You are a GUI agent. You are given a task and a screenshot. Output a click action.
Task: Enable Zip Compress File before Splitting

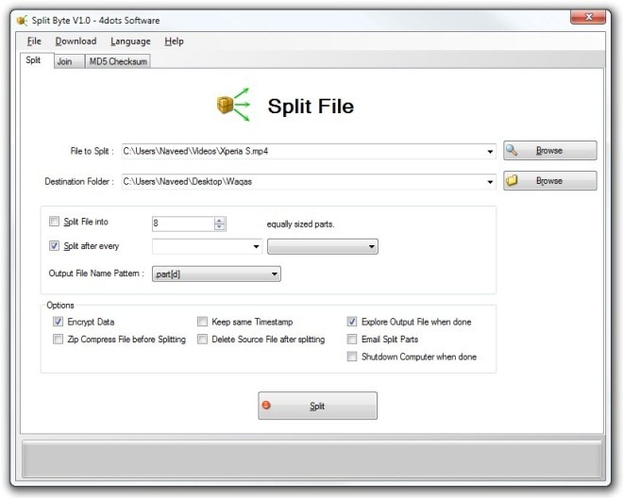(x=58, y=340)
